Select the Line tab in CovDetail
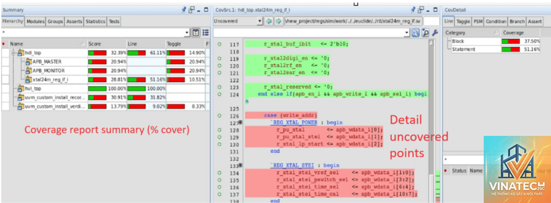 pos(449,21)
